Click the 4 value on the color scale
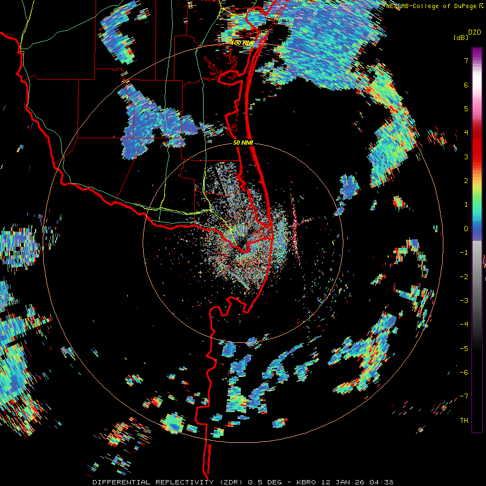Image resolution: width=486 pixels, height=486 pixels. [x=466, y=133]
